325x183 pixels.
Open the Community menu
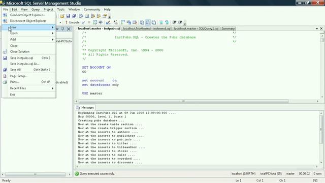(92, 9)
